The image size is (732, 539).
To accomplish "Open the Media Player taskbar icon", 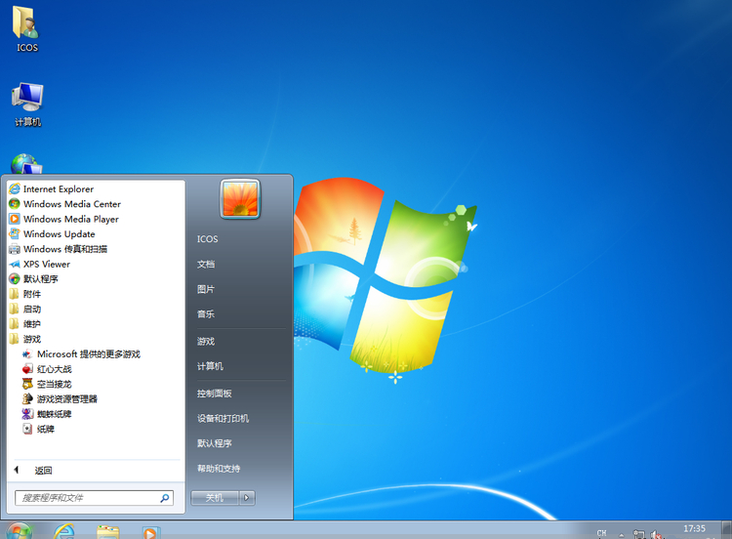I will click(150, 532).
